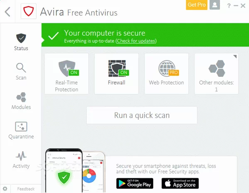
Task: Click the back arrow icon
Action: click(x=7, y=12)
